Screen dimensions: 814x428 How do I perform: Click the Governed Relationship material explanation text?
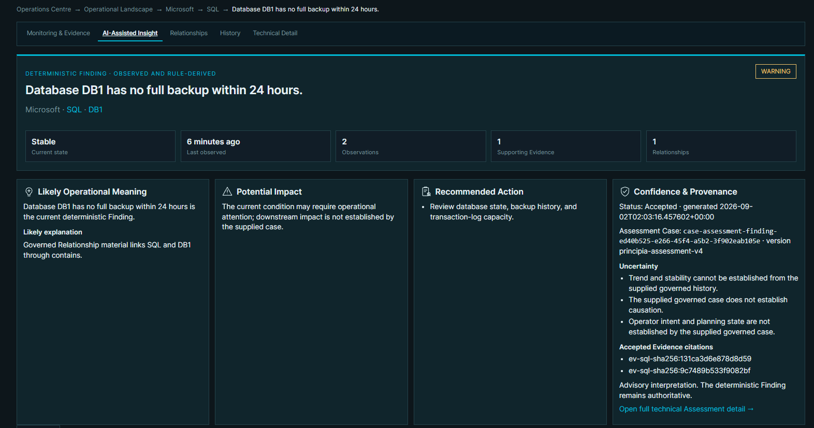(107, 250)
